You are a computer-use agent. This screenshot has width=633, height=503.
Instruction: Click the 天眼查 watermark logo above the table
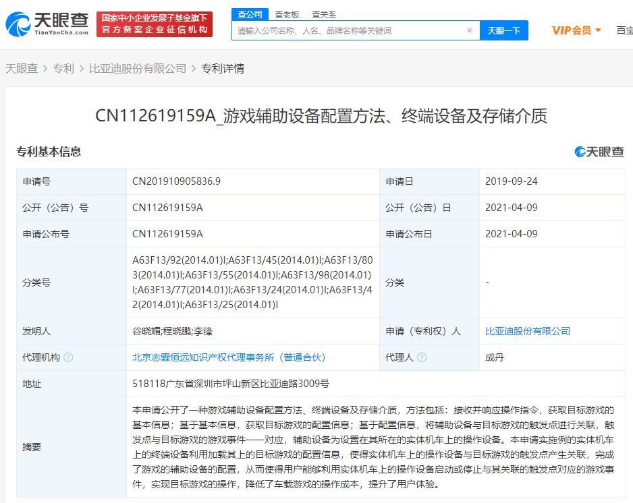[x=599, y=152]
